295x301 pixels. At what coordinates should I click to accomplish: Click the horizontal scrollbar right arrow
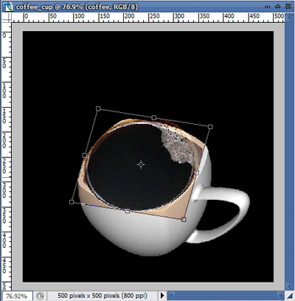point(280,295)
